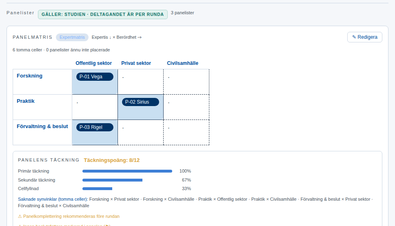395x226 pixels.
Task: Open the P-01 Vega panelist chip
Action: (95, 77)
